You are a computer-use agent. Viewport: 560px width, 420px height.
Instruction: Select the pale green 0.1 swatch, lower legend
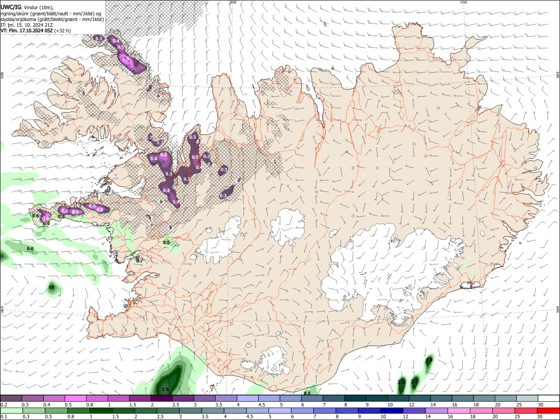click(11, 410)
